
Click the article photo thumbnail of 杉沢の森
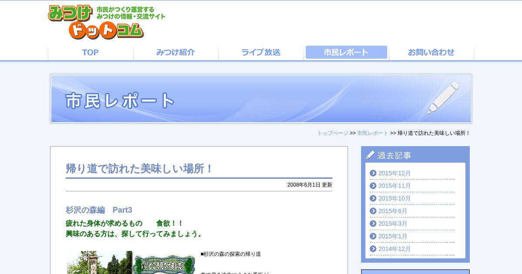131,262
